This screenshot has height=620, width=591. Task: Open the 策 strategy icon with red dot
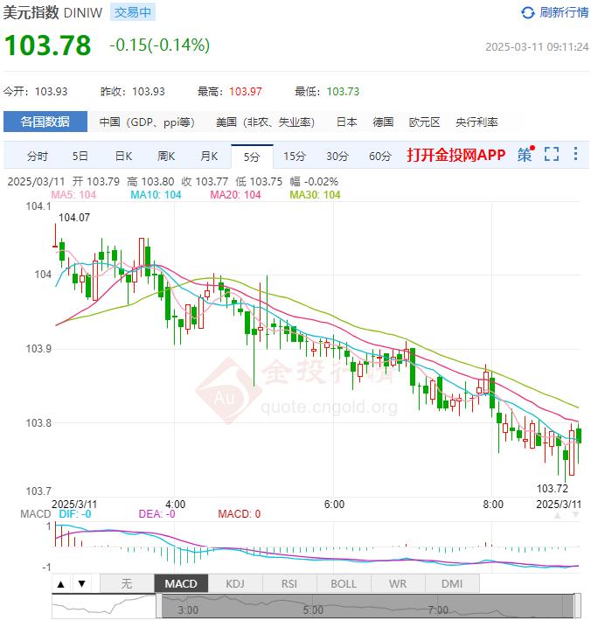(x=525, y=154)
